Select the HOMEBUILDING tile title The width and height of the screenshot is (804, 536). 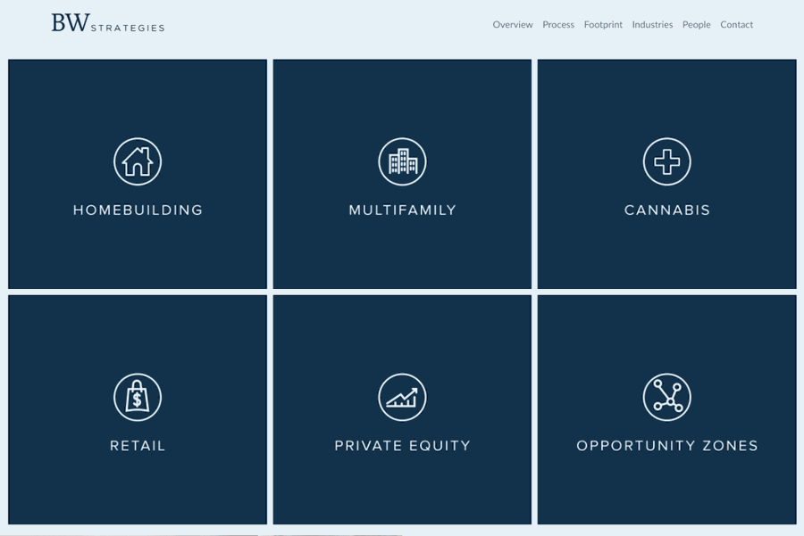click(x=138, y=210)
